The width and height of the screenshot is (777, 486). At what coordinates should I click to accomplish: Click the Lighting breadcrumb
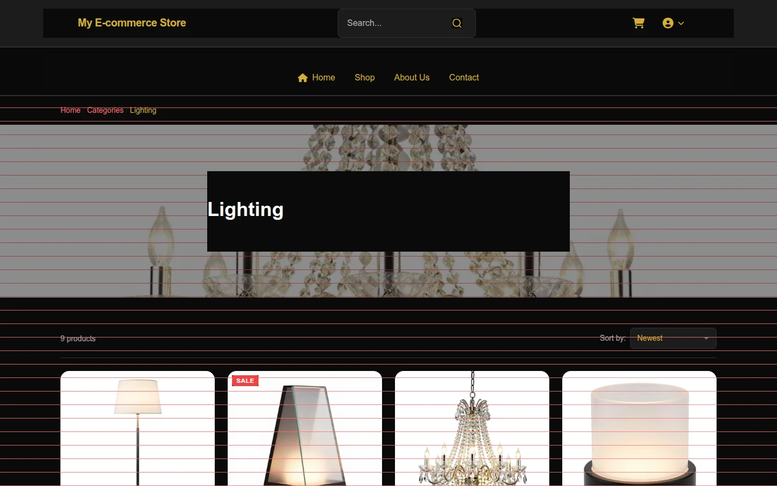coord(143,110)
